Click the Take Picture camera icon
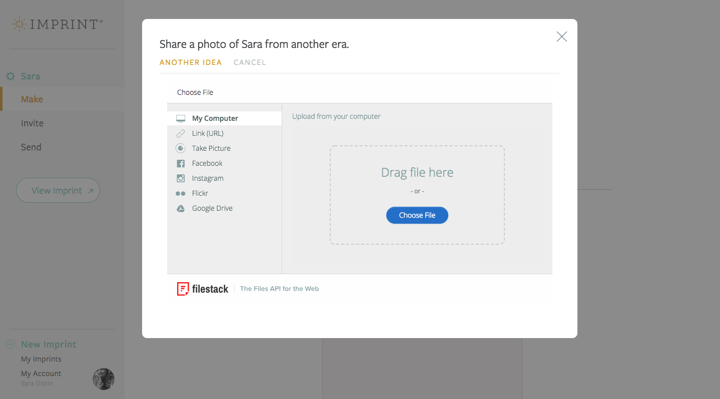The width and height of the screenshot is (720, 399). click(x=181, y=148)
